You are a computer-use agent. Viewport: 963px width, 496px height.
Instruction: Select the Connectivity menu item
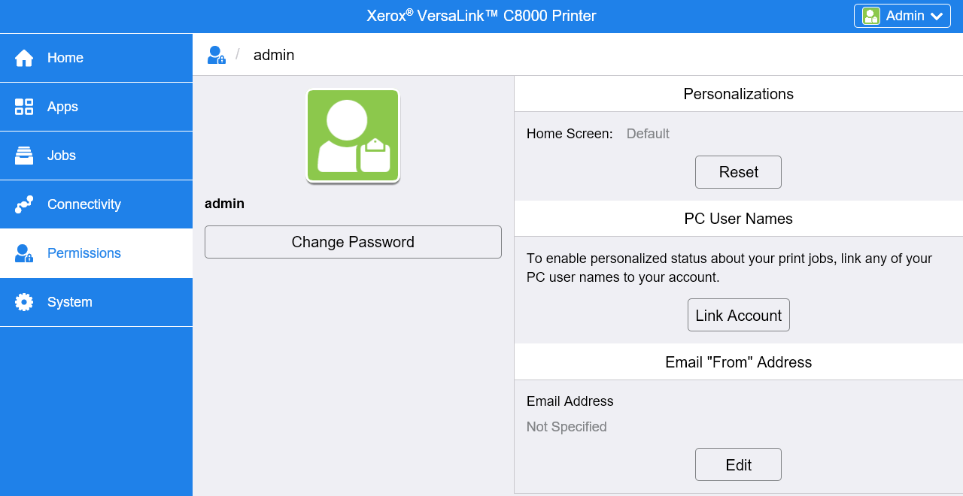84,204
